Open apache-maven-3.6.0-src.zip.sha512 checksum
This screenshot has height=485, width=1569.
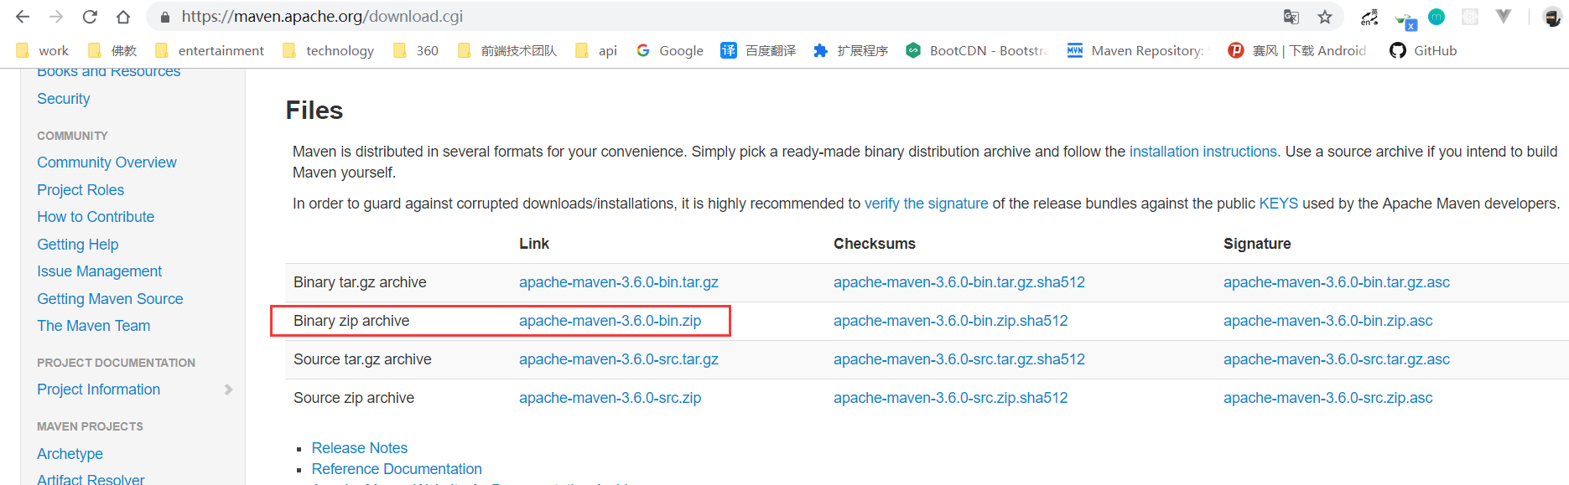951,398
